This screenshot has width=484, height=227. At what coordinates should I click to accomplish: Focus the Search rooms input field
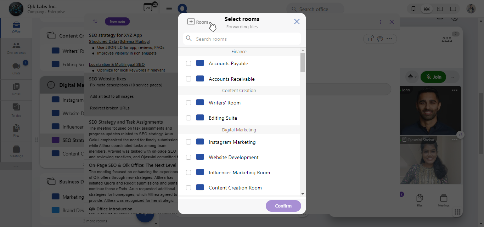(x=244, y=39)
